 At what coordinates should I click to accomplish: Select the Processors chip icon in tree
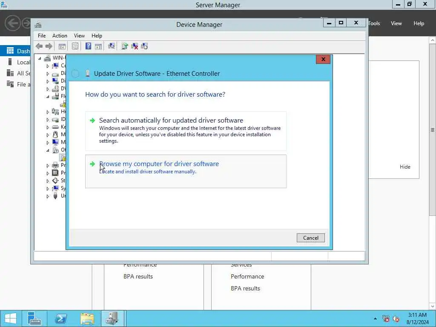coord(55,173)
